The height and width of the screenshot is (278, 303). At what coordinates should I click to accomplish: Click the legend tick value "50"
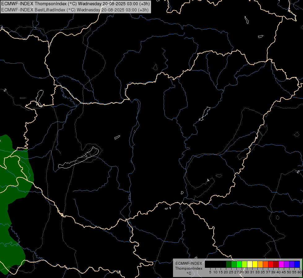pyautogui.click(x=289, y=272)
